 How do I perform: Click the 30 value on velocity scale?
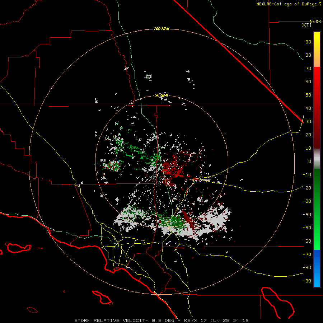308,122
